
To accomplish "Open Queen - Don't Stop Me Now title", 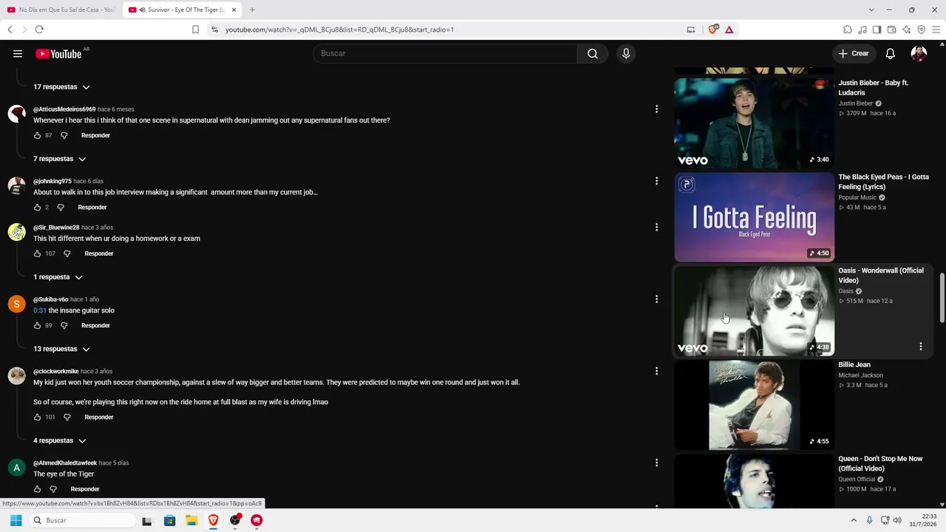I will (880, 463).
